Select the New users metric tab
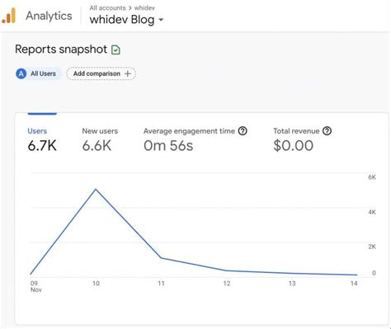 (x=100, y=139)
